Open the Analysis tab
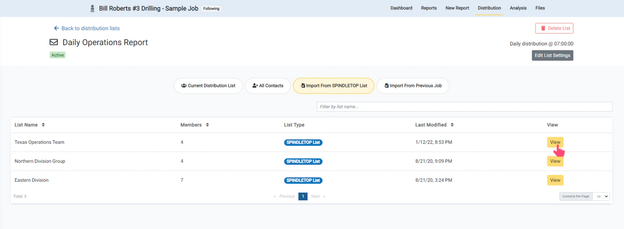This screenshot has height=229, width=624. pyautogui.click(x=518, y=8)
